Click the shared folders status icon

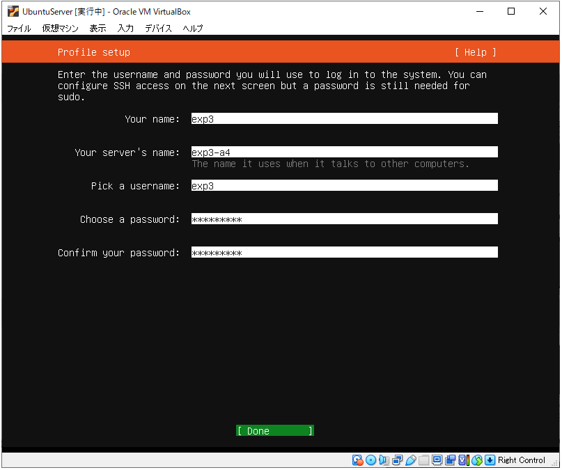[423, 460]
